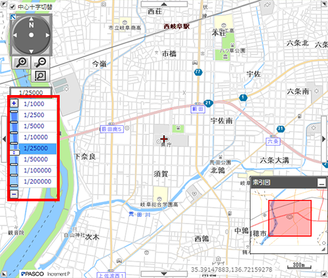Expand the bottom edge scroll arrow bar
This screenshot has width=328, height=278.
pyautogui.click(x=164, y=273)
